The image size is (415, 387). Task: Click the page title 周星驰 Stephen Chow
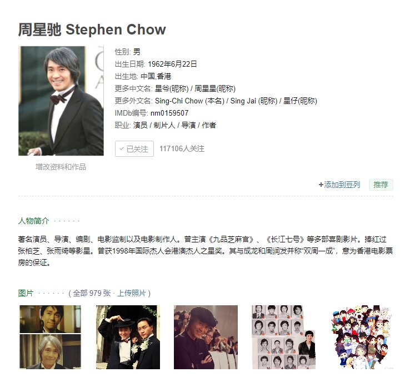click(x=92, y=29)
